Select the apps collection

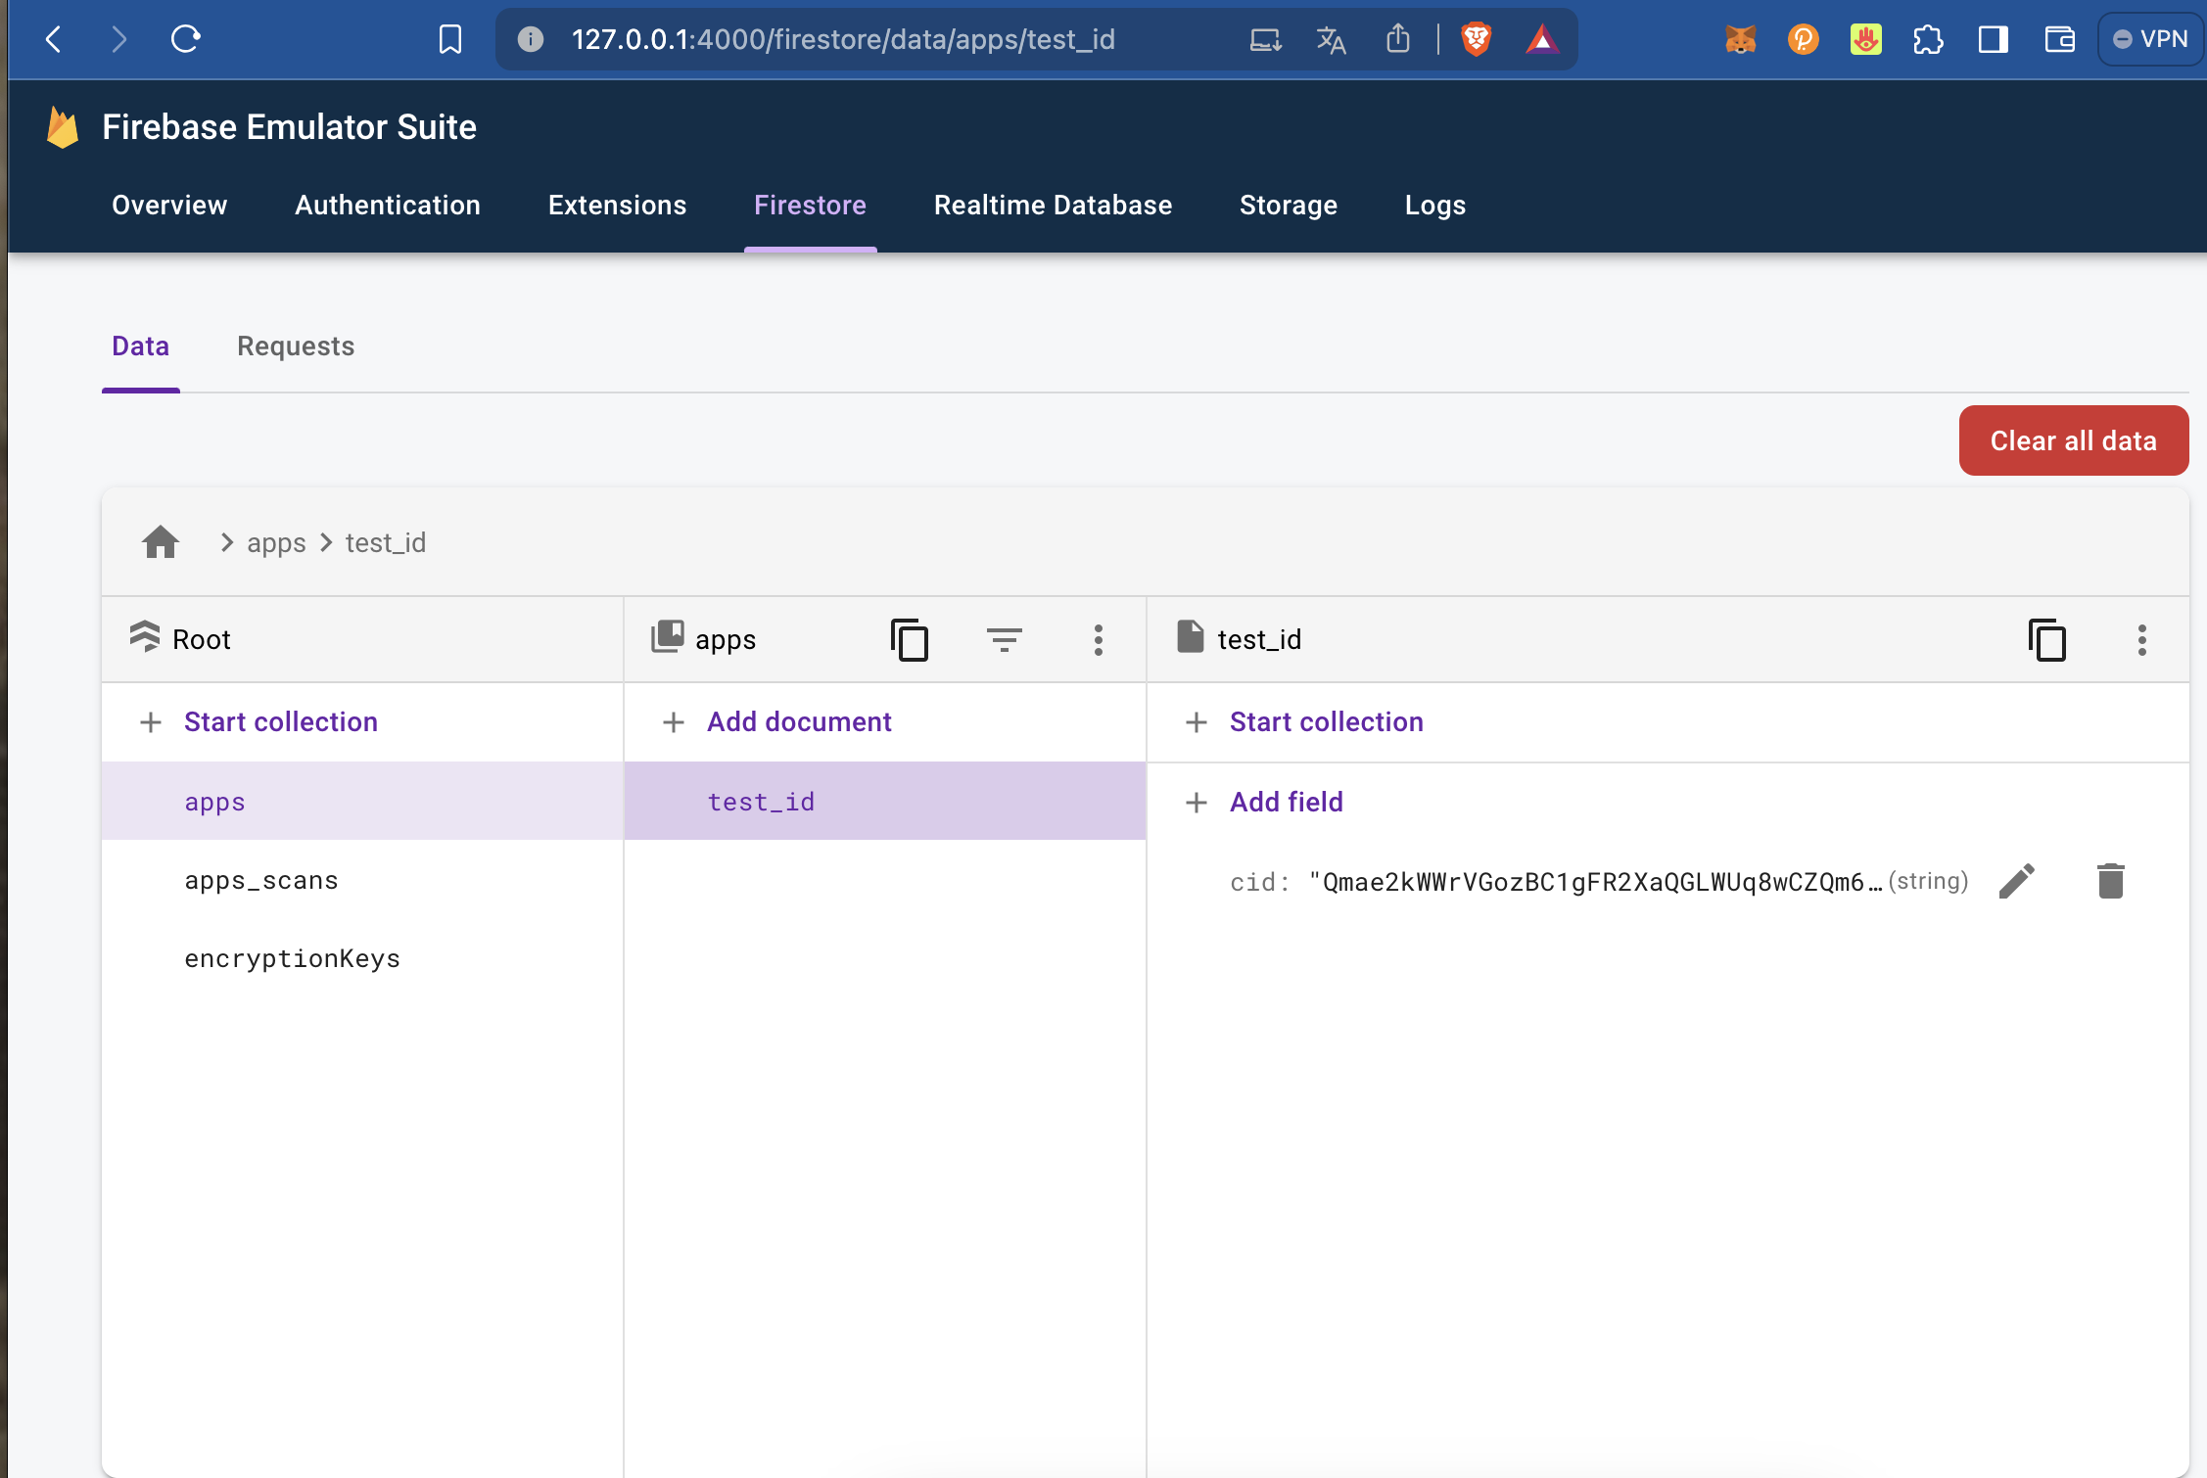pyautogui.click(x=362, y=802)
